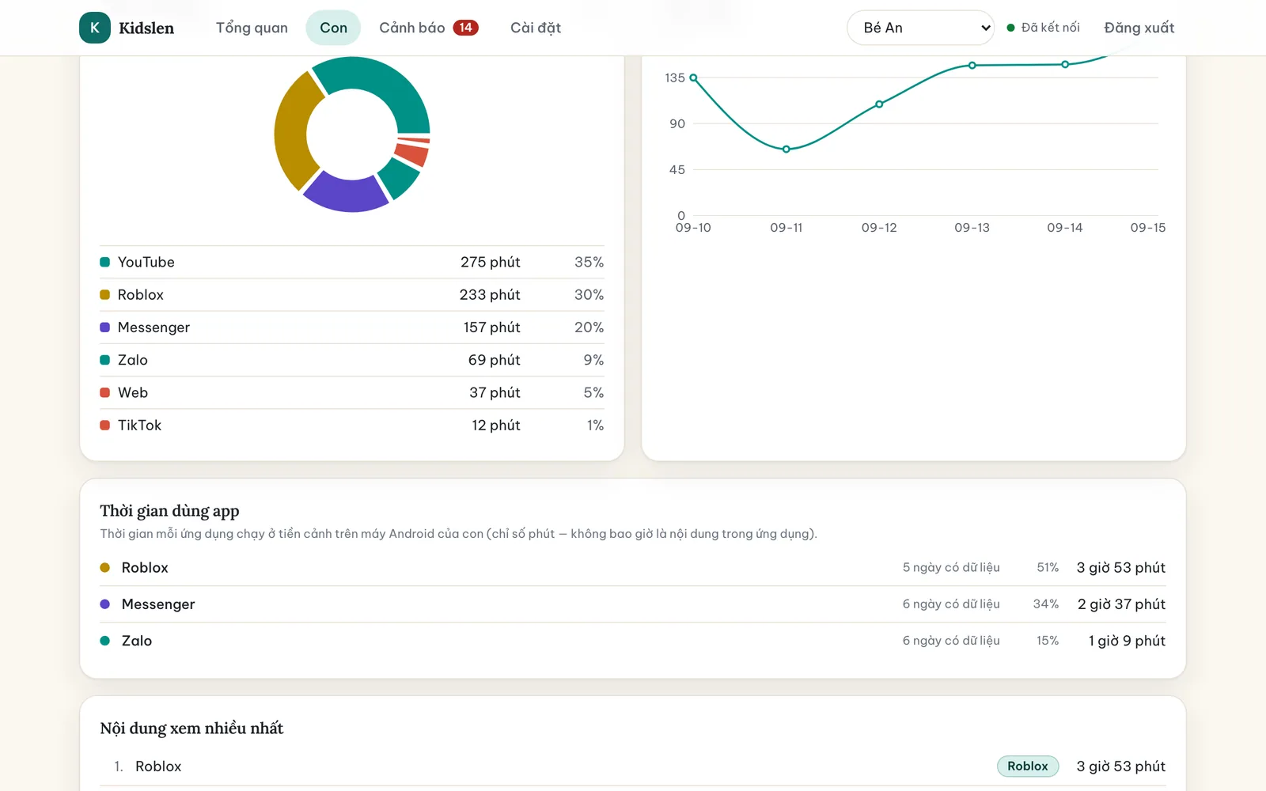Select the Web row label
Image resolution: width=1266 pixels, height=791 pixels.
coord(133,392)
